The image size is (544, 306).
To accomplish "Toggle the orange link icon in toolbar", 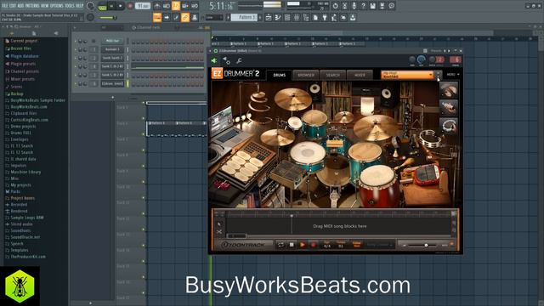I will pos(185,17).
